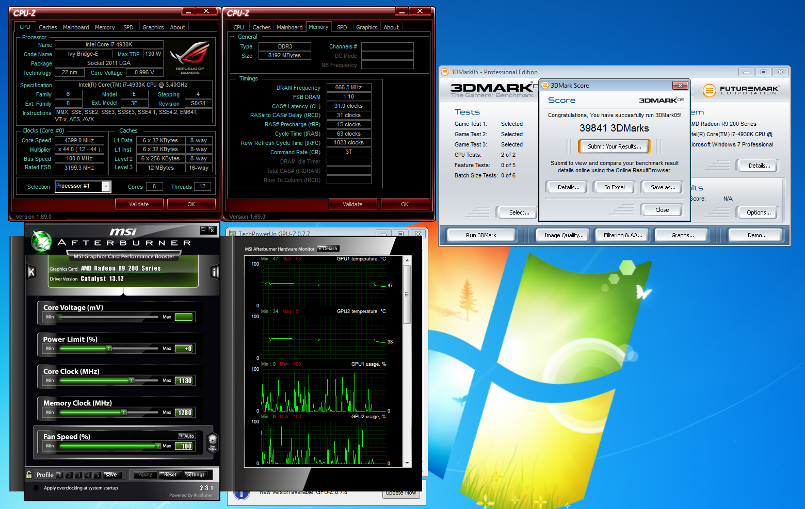
Task: Open the CPU tab in right CPU-Z window
Action: pyautogui.click(x=238, y=27)
